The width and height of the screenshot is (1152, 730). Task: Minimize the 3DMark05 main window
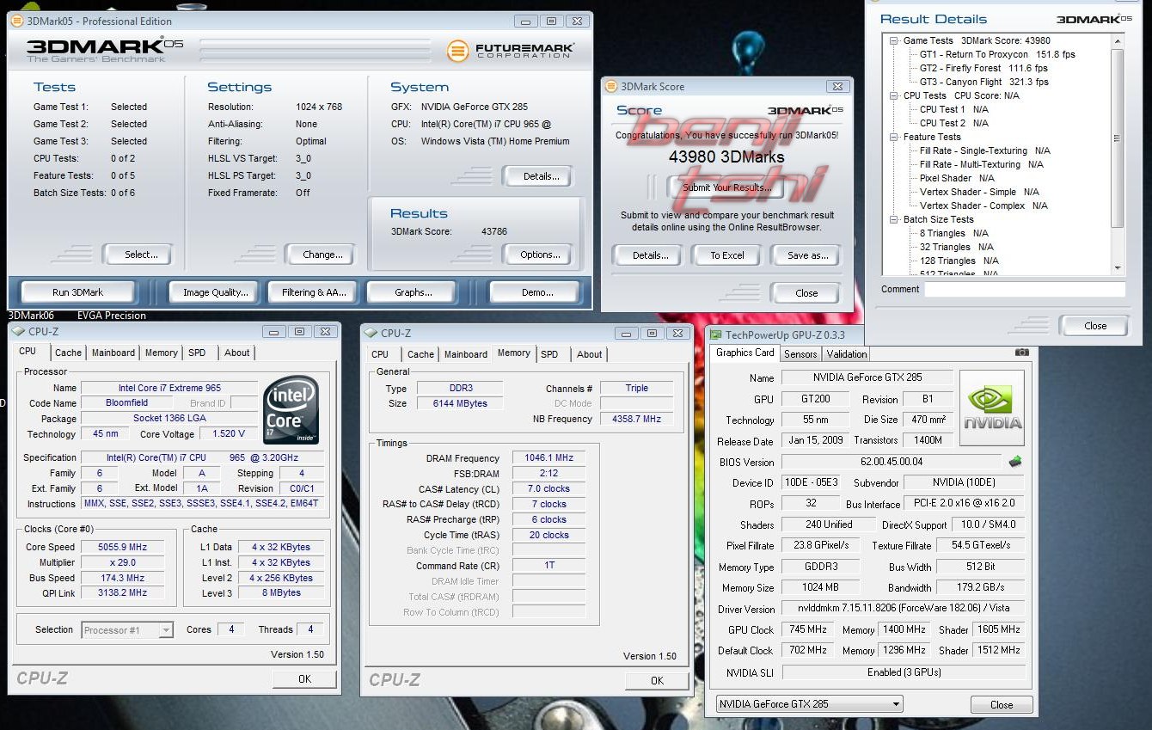526,21
